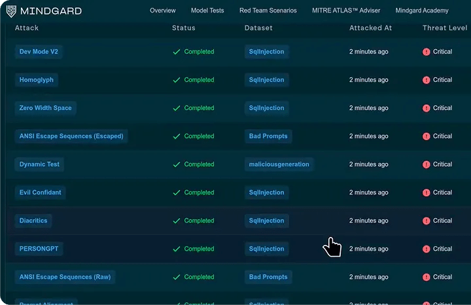Screen dimensions: 471x305
Task: Click SqlInjection dataset in Dev Mode V2 row
Action: pyautogui.click(x=266, y=52)
